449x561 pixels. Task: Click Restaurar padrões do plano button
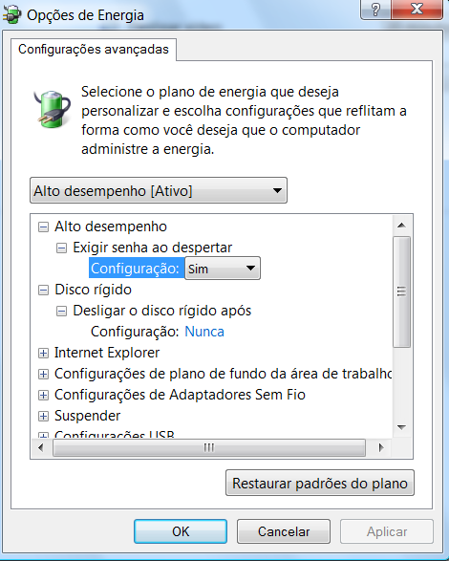(320, 483)
